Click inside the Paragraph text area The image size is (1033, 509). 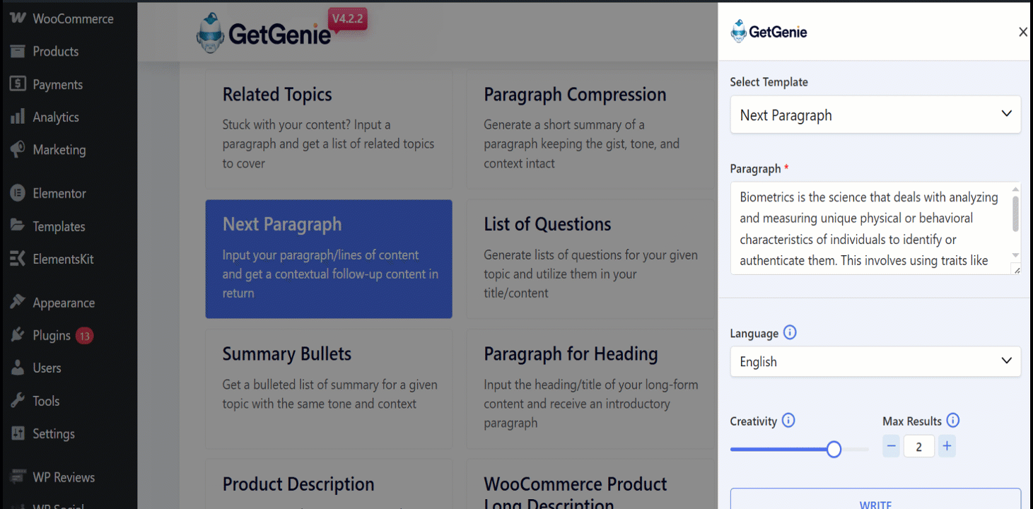(870, 228)
